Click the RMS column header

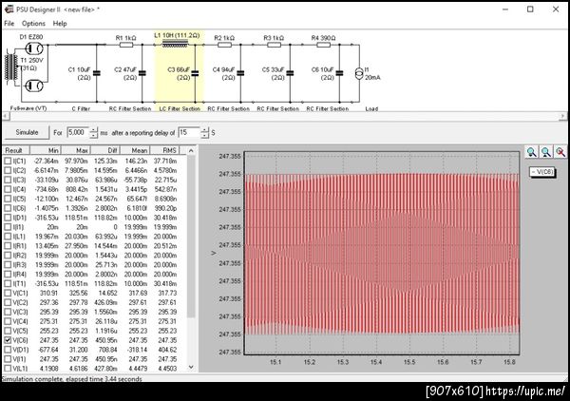pyautogui.click(x=164, y=150)
